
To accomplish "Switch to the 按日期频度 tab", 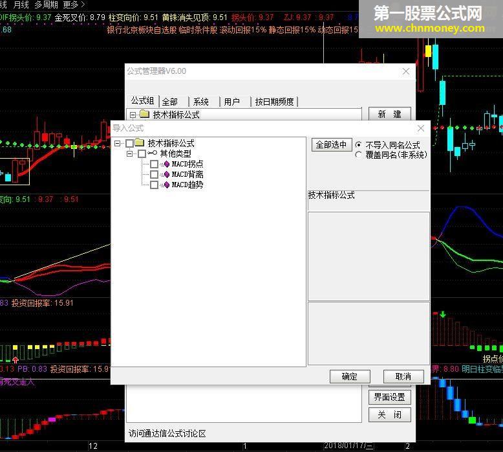I will tap(274, 102).
